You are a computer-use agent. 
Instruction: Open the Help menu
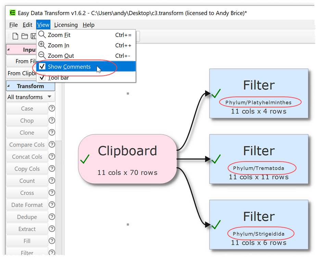[88, 25]
